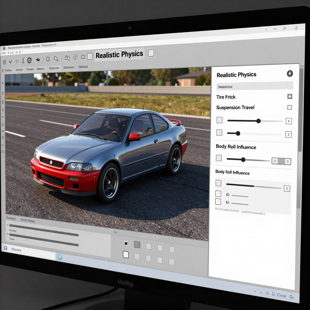310x310 pixels.
Task: Collapse the second minus-box row below
Action: (x=218, y=202)
